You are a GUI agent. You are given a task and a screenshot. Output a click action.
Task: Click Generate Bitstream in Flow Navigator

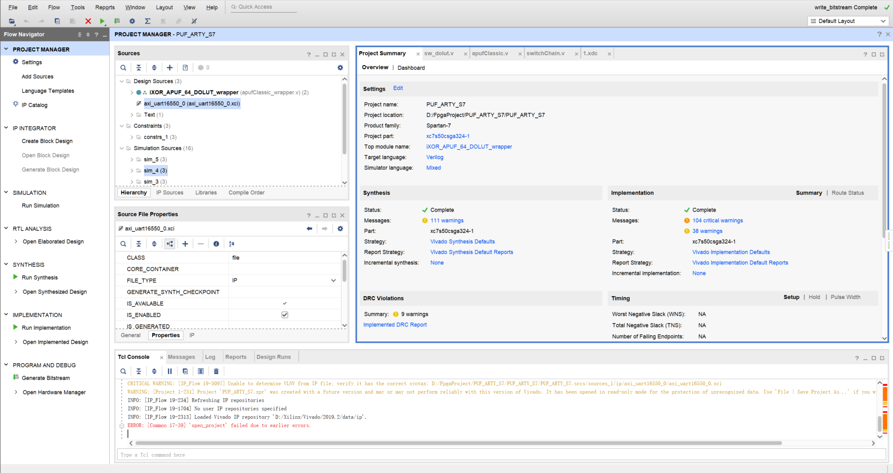(46, 378)
